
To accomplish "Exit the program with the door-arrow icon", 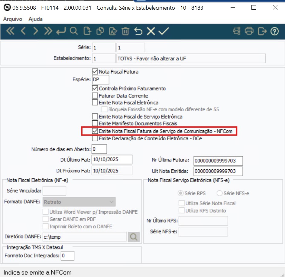I will (262, 31).
